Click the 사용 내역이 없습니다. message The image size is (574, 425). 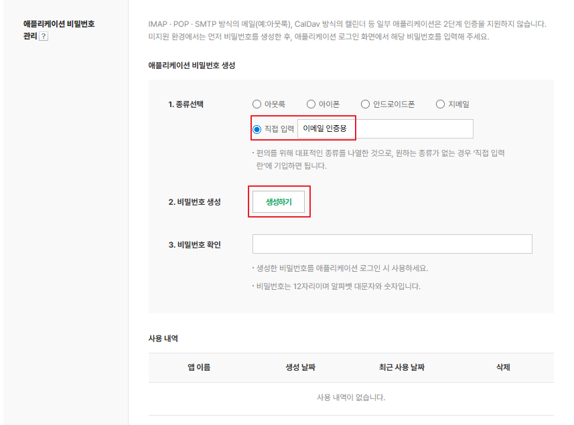pyautogui.click(x=351, y=397)
